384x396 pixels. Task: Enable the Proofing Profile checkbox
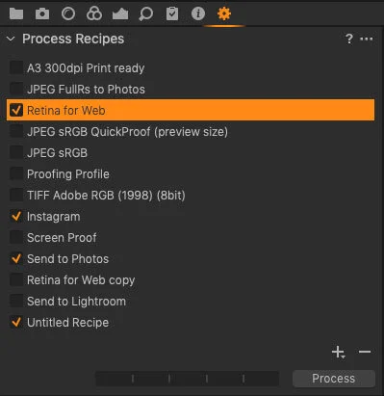16,173
